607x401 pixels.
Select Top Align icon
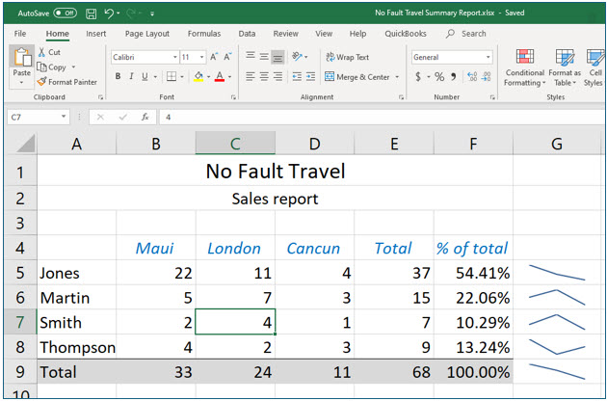[251, 57]
